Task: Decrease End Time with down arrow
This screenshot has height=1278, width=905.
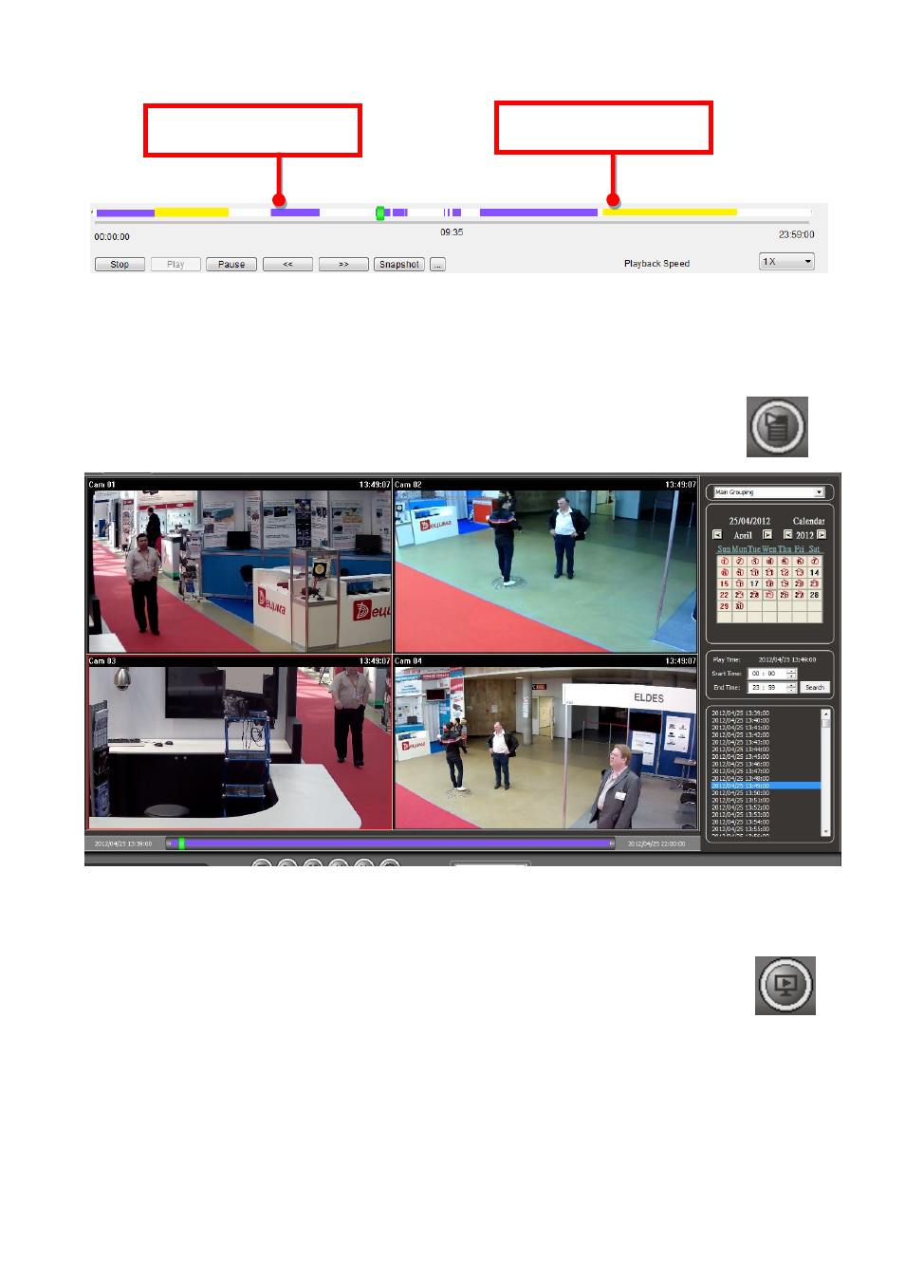Action: (792, 690)
